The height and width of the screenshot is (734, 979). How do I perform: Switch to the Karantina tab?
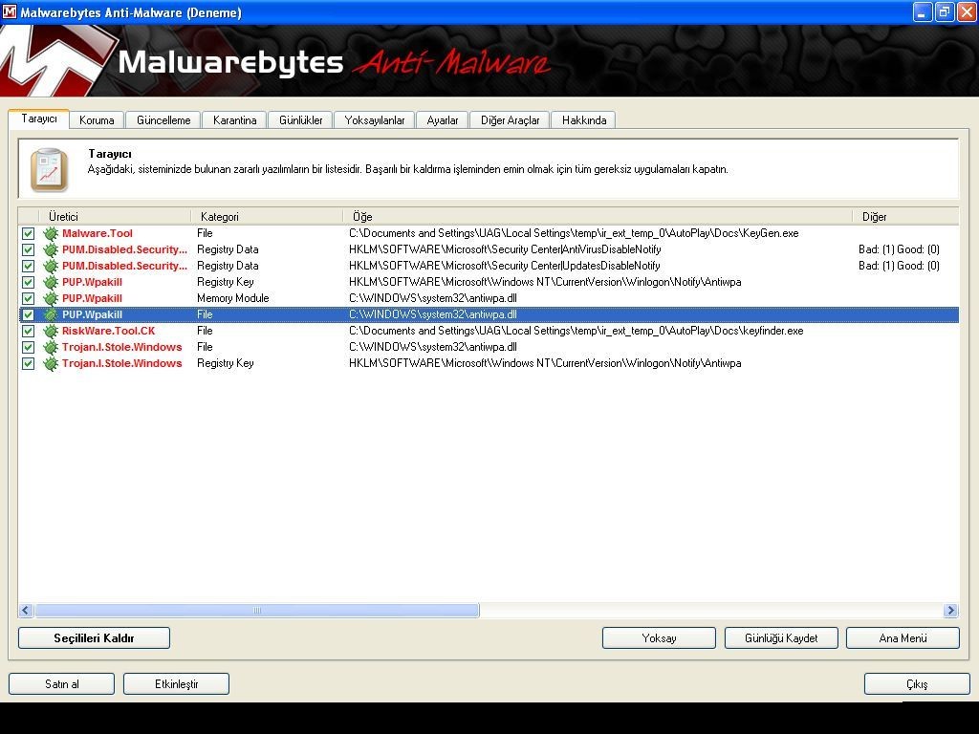click(235, 119)
